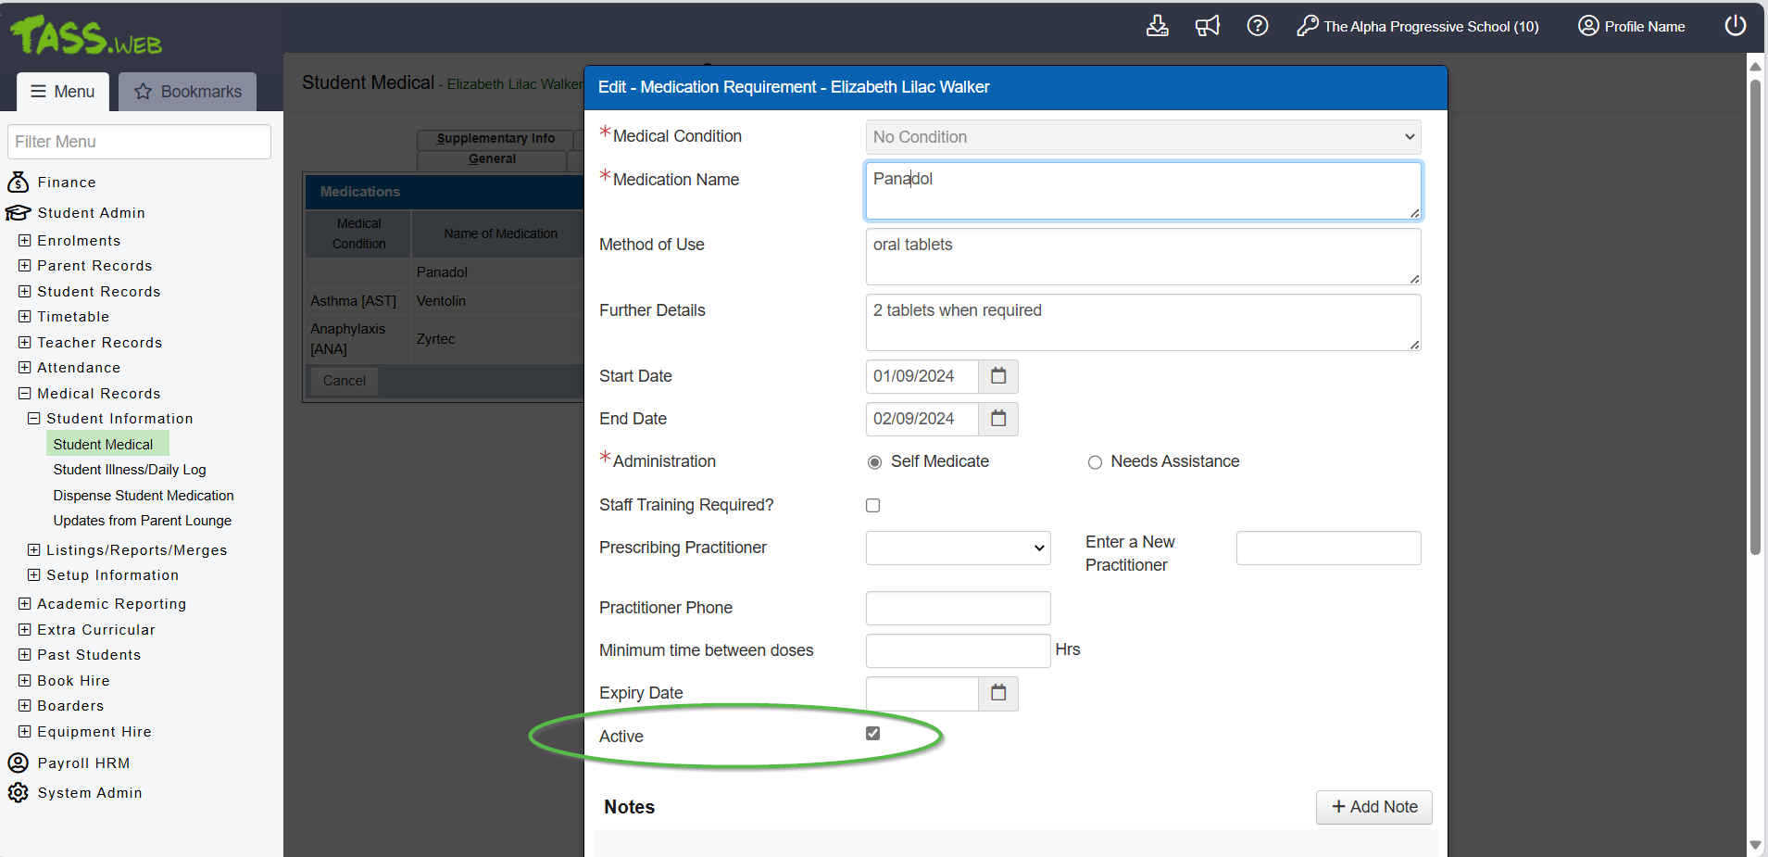Image resolution: width=1768 pixels, height=857 pixels.
Task: Tick the Staff Training Required checkbox
Action: [872, 505]
